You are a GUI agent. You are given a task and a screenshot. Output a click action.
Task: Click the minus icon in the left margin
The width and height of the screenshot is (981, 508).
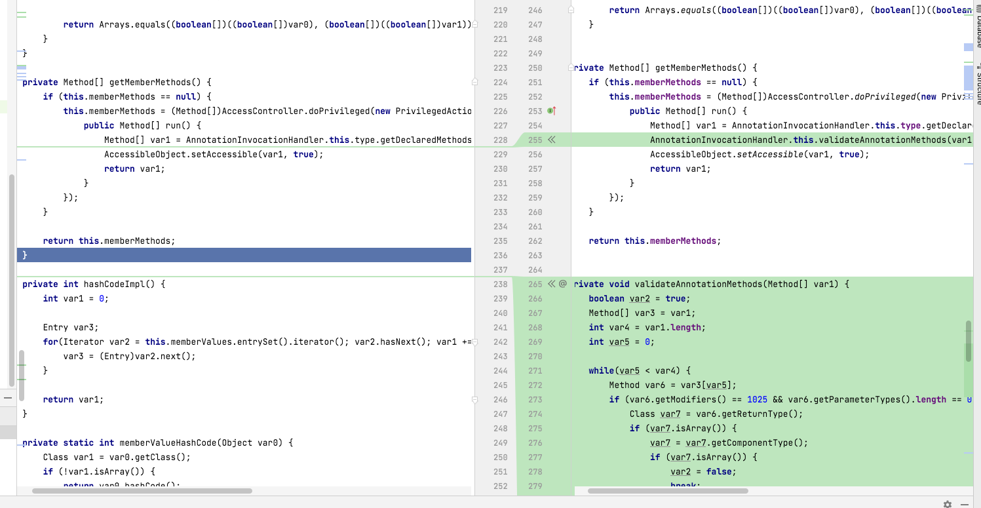pos(8,398)
